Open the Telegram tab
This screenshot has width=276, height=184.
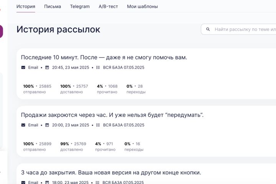click(80, 7)
